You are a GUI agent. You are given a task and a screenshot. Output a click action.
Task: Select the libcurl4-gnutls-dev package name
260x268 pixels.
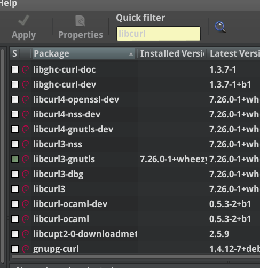pos(73,129)
